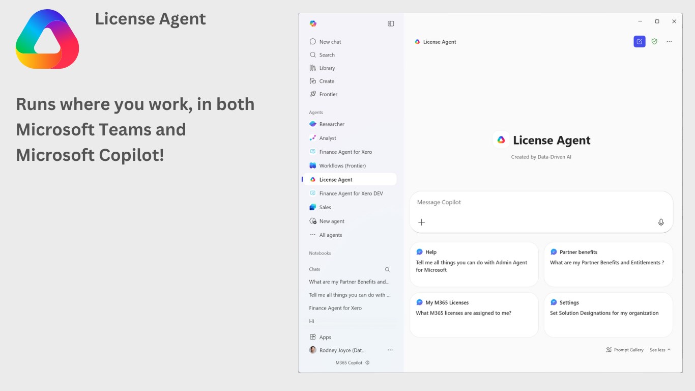Click the New chat speech bubble icon
This screenshot has height=391, width=695.
click(313, 42)
